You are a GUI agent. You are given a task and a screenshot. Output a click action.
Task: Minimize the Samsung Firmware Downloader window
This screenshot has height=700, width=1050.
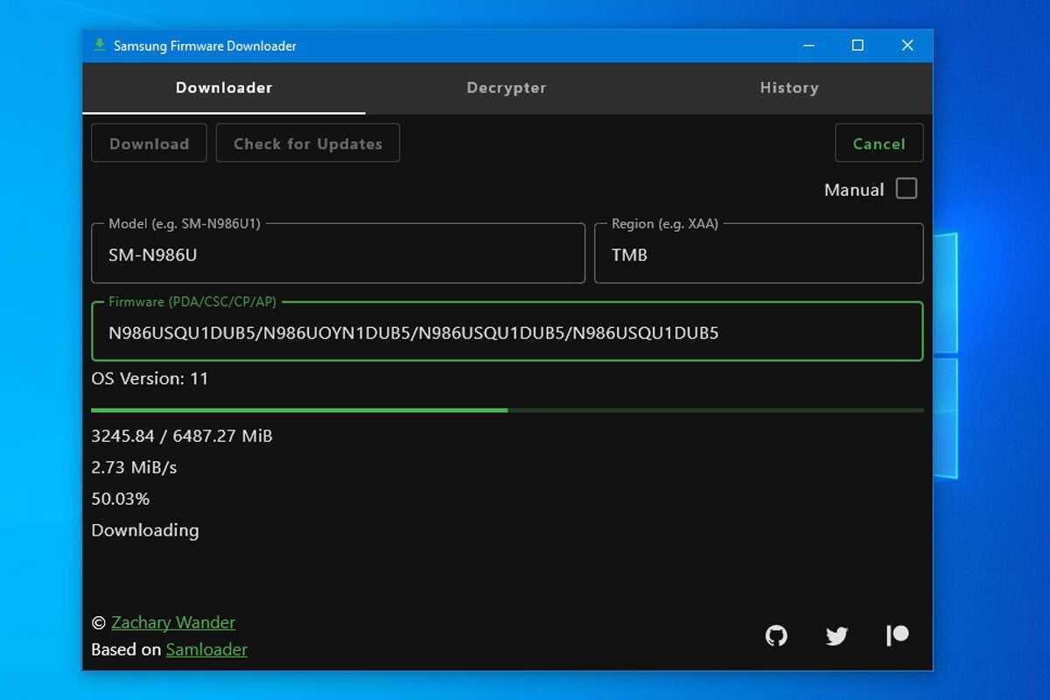pos(808,45)
